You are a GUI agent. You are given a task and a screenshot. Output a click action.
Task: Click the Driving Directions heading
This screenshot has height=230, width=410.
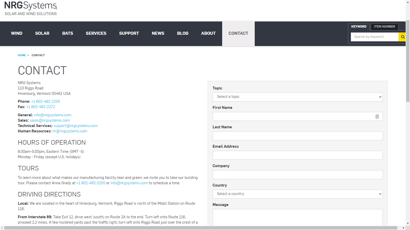49,194
